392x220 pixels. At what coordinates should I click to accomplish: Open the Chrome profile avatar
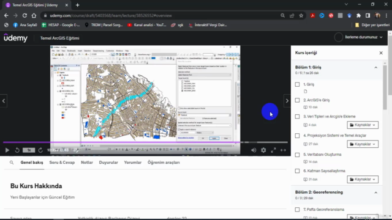point(377,15)
